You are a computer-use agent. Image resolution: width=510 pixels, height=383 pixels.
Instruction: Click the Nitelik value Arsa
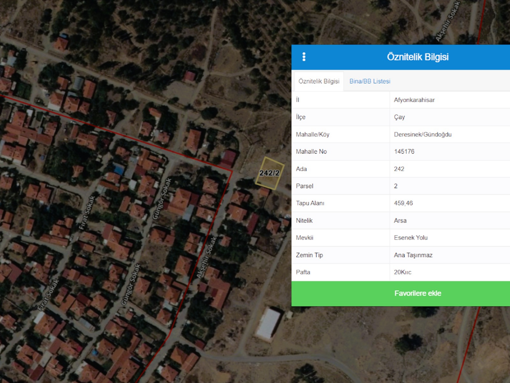(x=400, y=220)
